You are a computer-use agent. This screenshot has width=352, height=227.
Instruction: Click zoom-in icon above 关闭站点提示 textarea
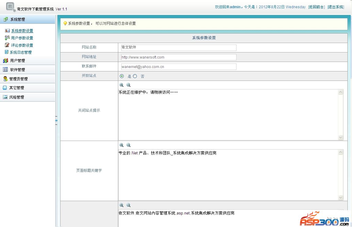click(x=121, y=85)
